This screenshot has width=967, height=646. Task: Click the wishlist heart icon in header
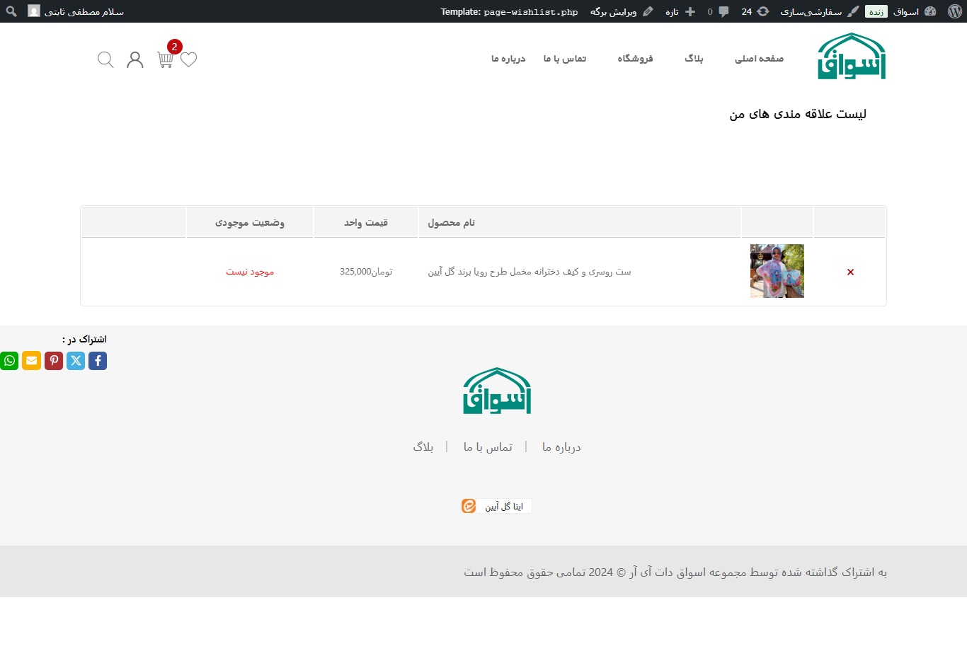[188, 60]
